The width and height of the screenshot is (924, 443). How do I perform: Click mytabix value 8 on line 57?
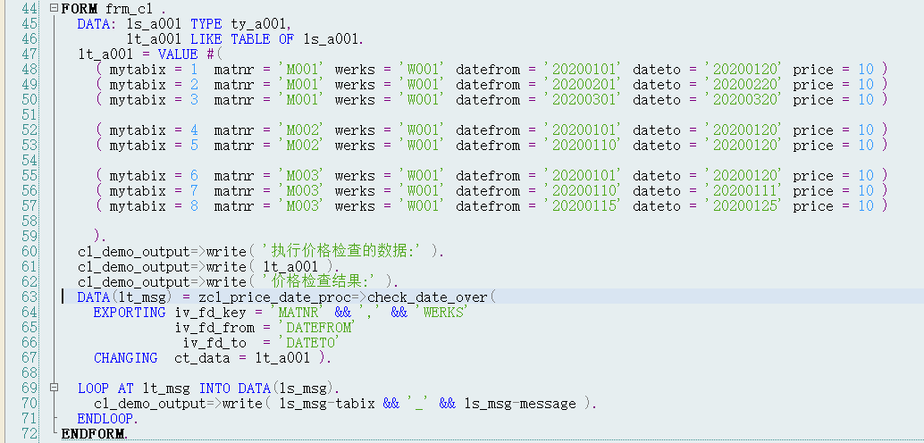tap(195, 206)
